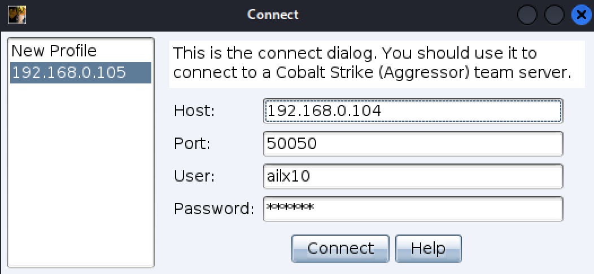
Task: Click into the Host input field
Action: 413,111
